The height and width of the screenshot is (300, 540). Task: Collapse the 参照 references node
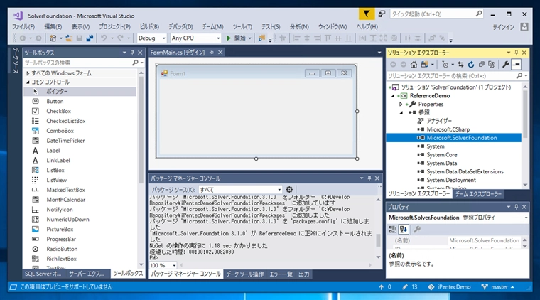(x=401, y=112)
